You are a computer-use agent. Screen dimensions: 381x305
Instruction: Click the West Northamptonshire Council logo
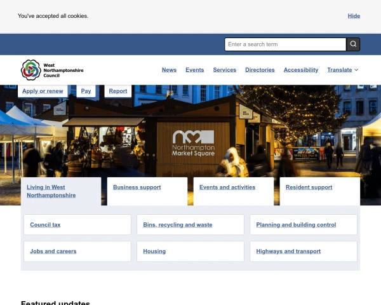[52, 70]
